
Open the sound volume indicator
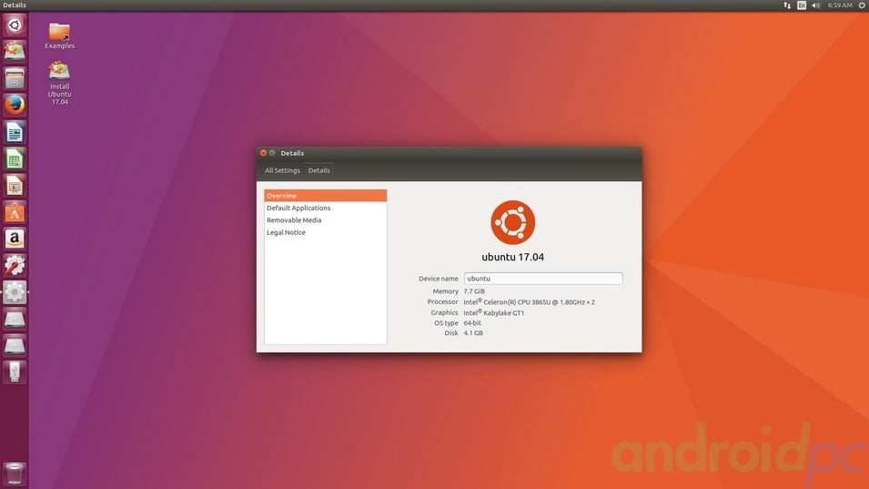pyautogui.click(x=816, y=5)
